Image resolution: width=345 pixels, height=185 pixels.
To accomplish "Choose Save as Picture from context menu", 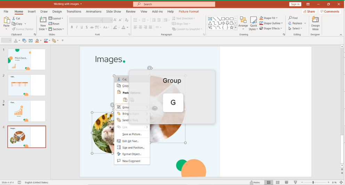I will 132,134.
